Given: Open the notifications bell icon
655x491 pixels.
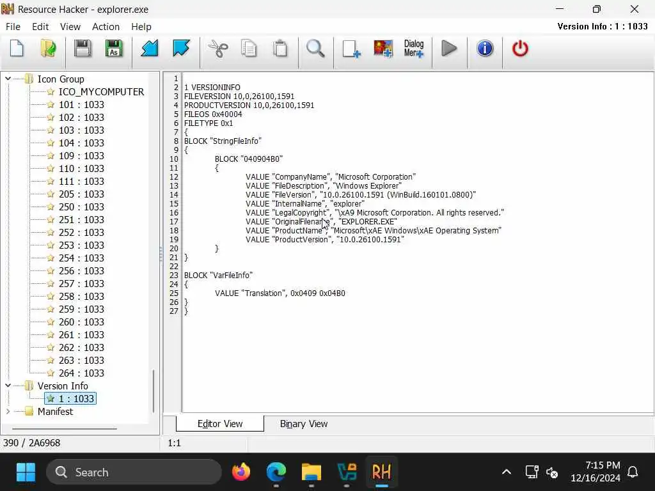Looking at the screenshot, I should point(633,472).
